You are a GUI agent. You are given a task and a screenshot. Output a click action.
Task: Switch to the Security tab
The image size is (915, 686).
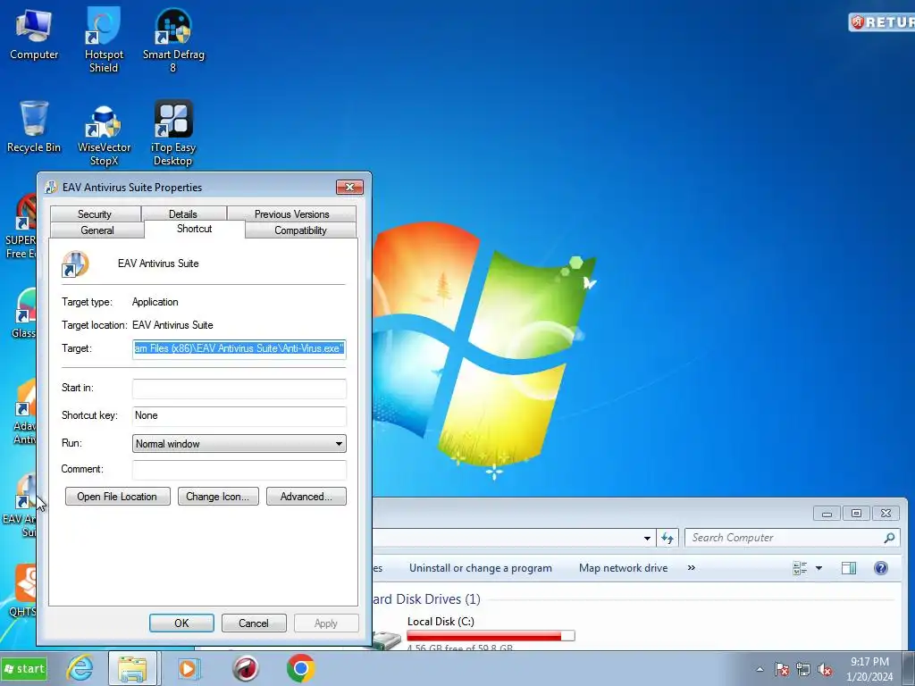click(x=95, y=214)
